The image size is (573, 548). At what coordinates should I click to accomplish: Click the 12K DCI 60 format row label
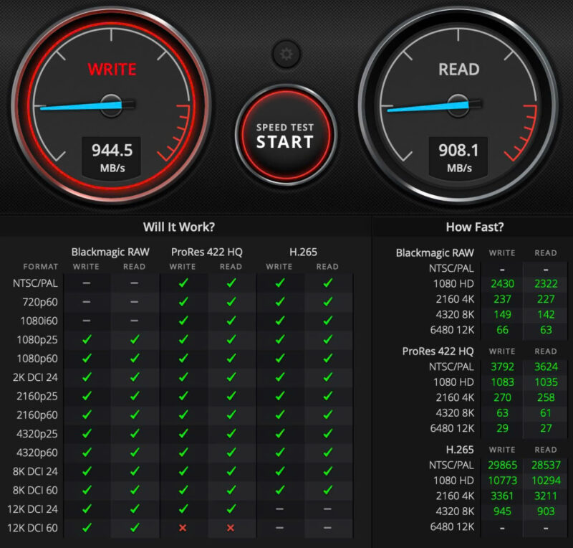32,528
